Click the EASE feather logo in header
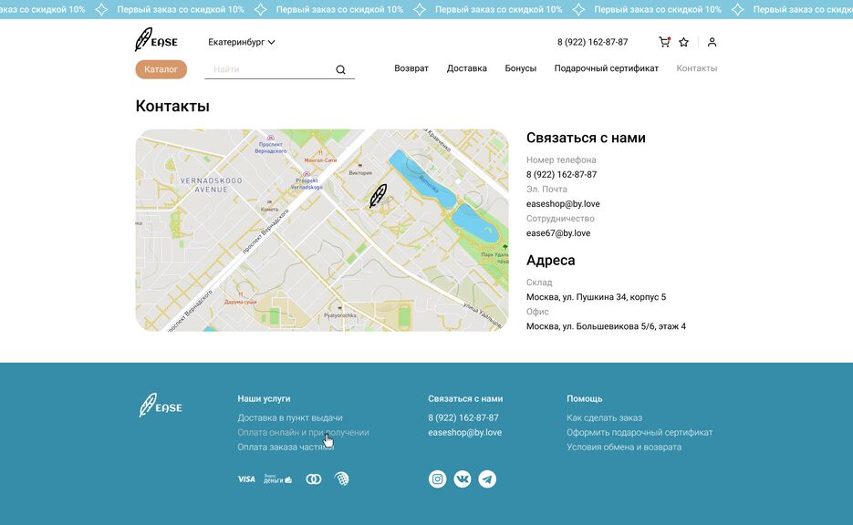 [x=156, y=41]
